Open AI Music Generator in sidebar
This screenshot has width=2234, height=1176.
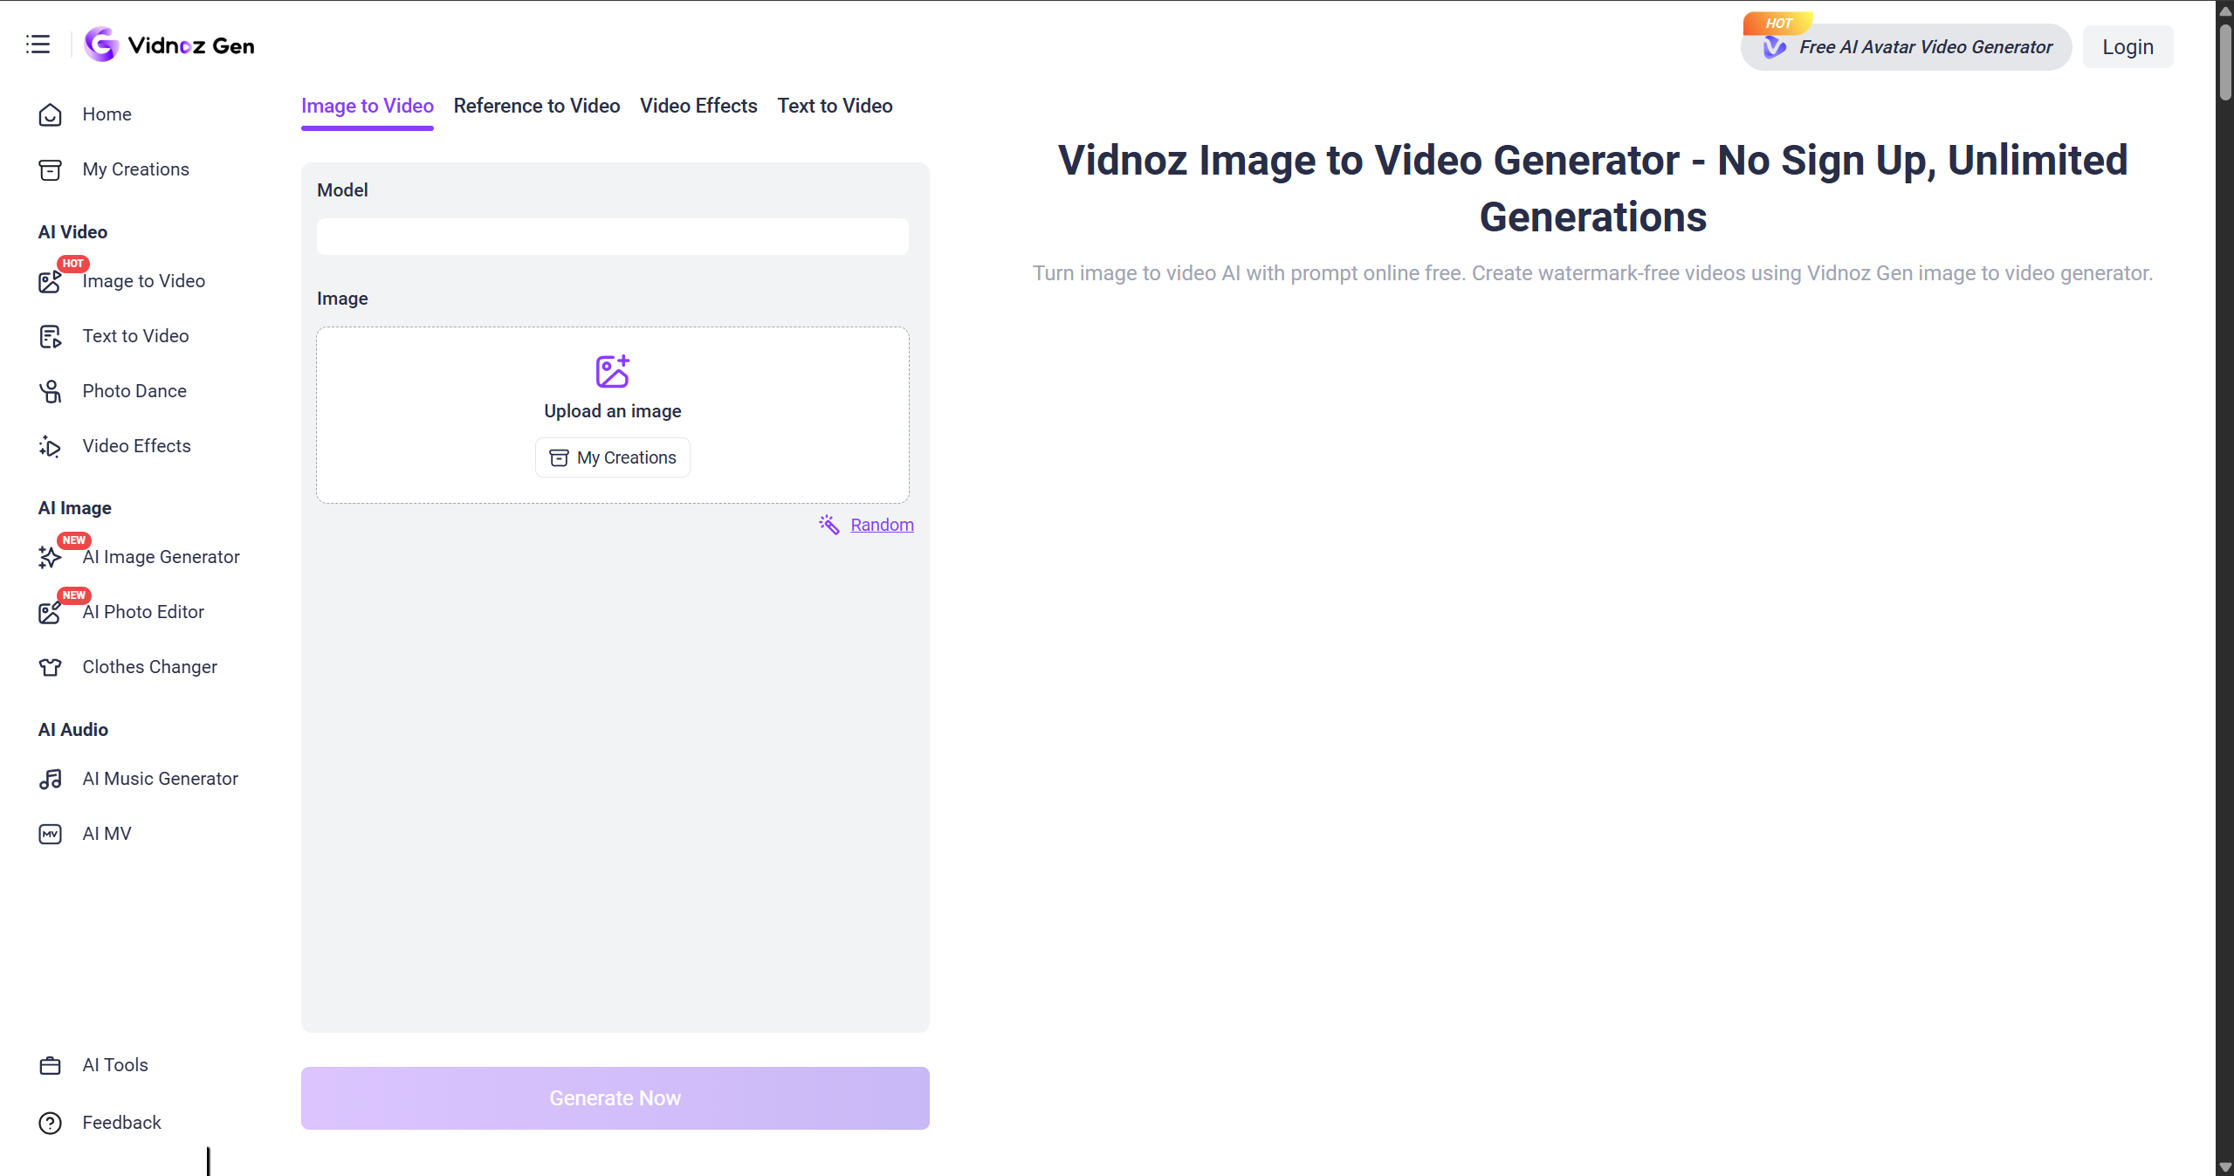[161, 779]
